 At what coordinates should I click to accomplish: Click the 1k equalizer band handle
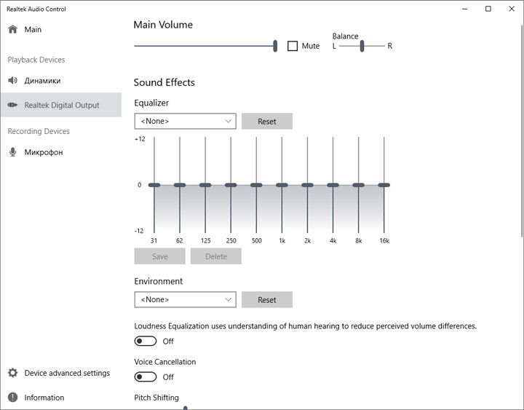coord(282,185)
